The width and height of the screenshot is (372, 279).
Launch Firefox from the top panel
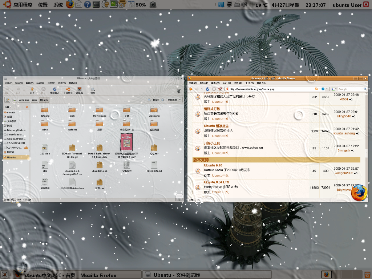(x=70, y=4)
